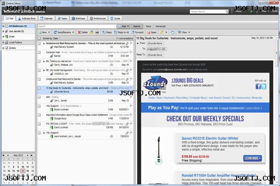This screenshot has width=280, height=186.
Task: Check the RE: city model management checkbox
Action: (39, 70)
